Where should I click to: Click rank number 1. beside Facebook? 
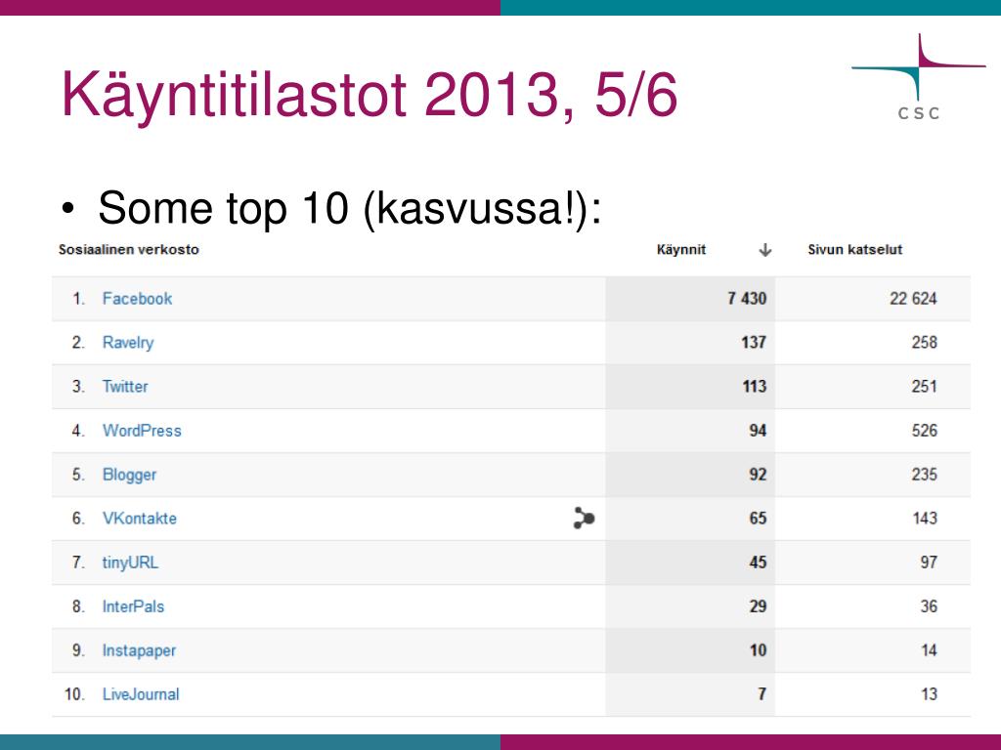pos(78,299)
